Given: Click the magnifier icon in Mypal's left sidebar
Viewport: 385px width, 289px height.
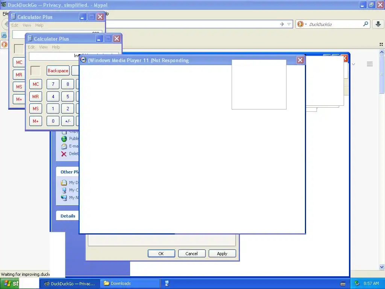Looking at the screenshot, I should 4,35.
